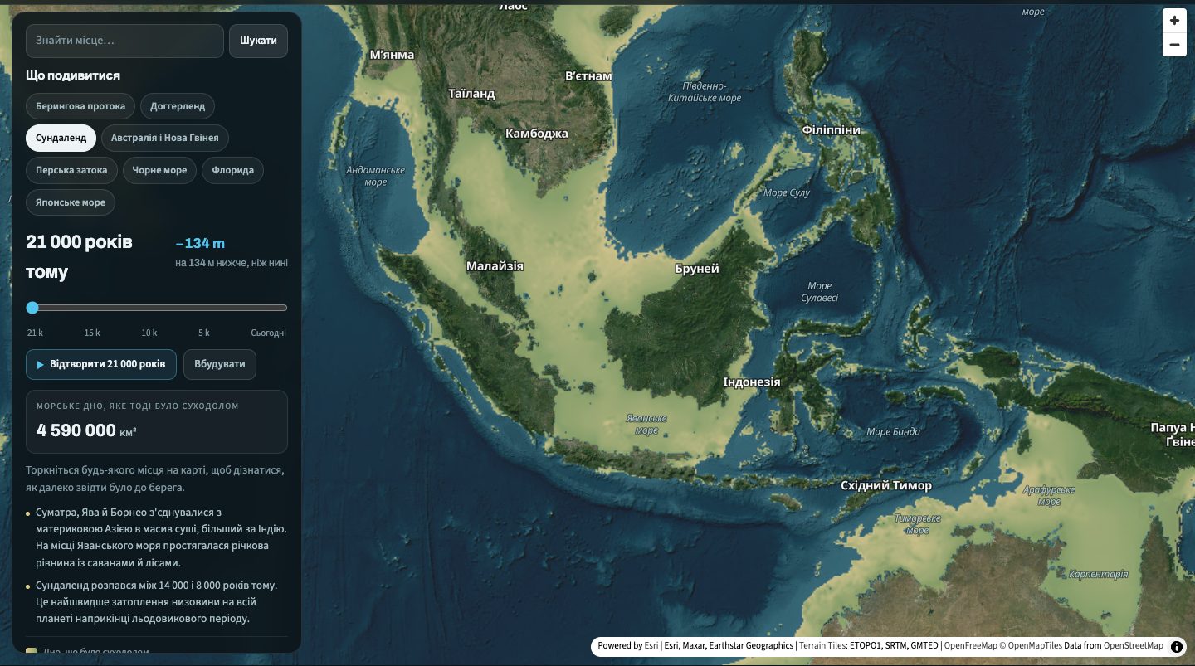1195x666 pixels.
Task: Click the "4 590 000" area value
Action: pyautogui.click(x=76, y=430)
